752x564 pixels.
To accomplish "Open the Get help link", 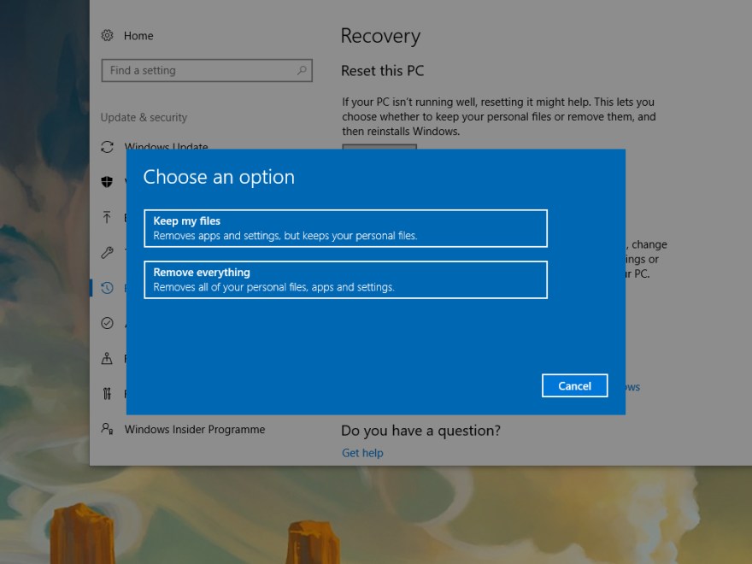I will coord(361,452).
